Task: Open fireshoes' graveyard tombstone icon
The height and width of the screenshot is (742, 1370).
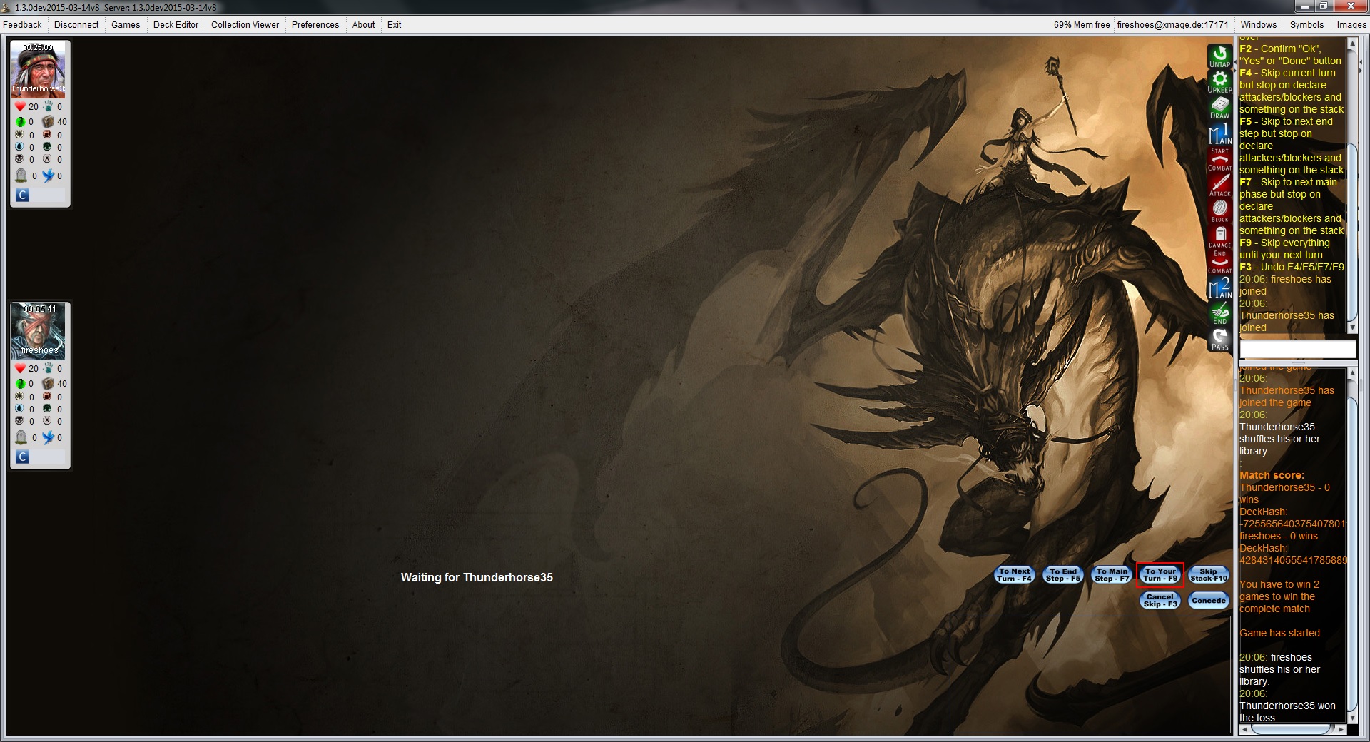Action: (x=21, y=437)
